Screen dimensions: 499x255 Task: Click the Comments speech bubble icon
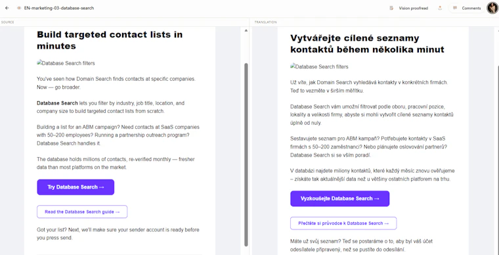click(455, 9)
